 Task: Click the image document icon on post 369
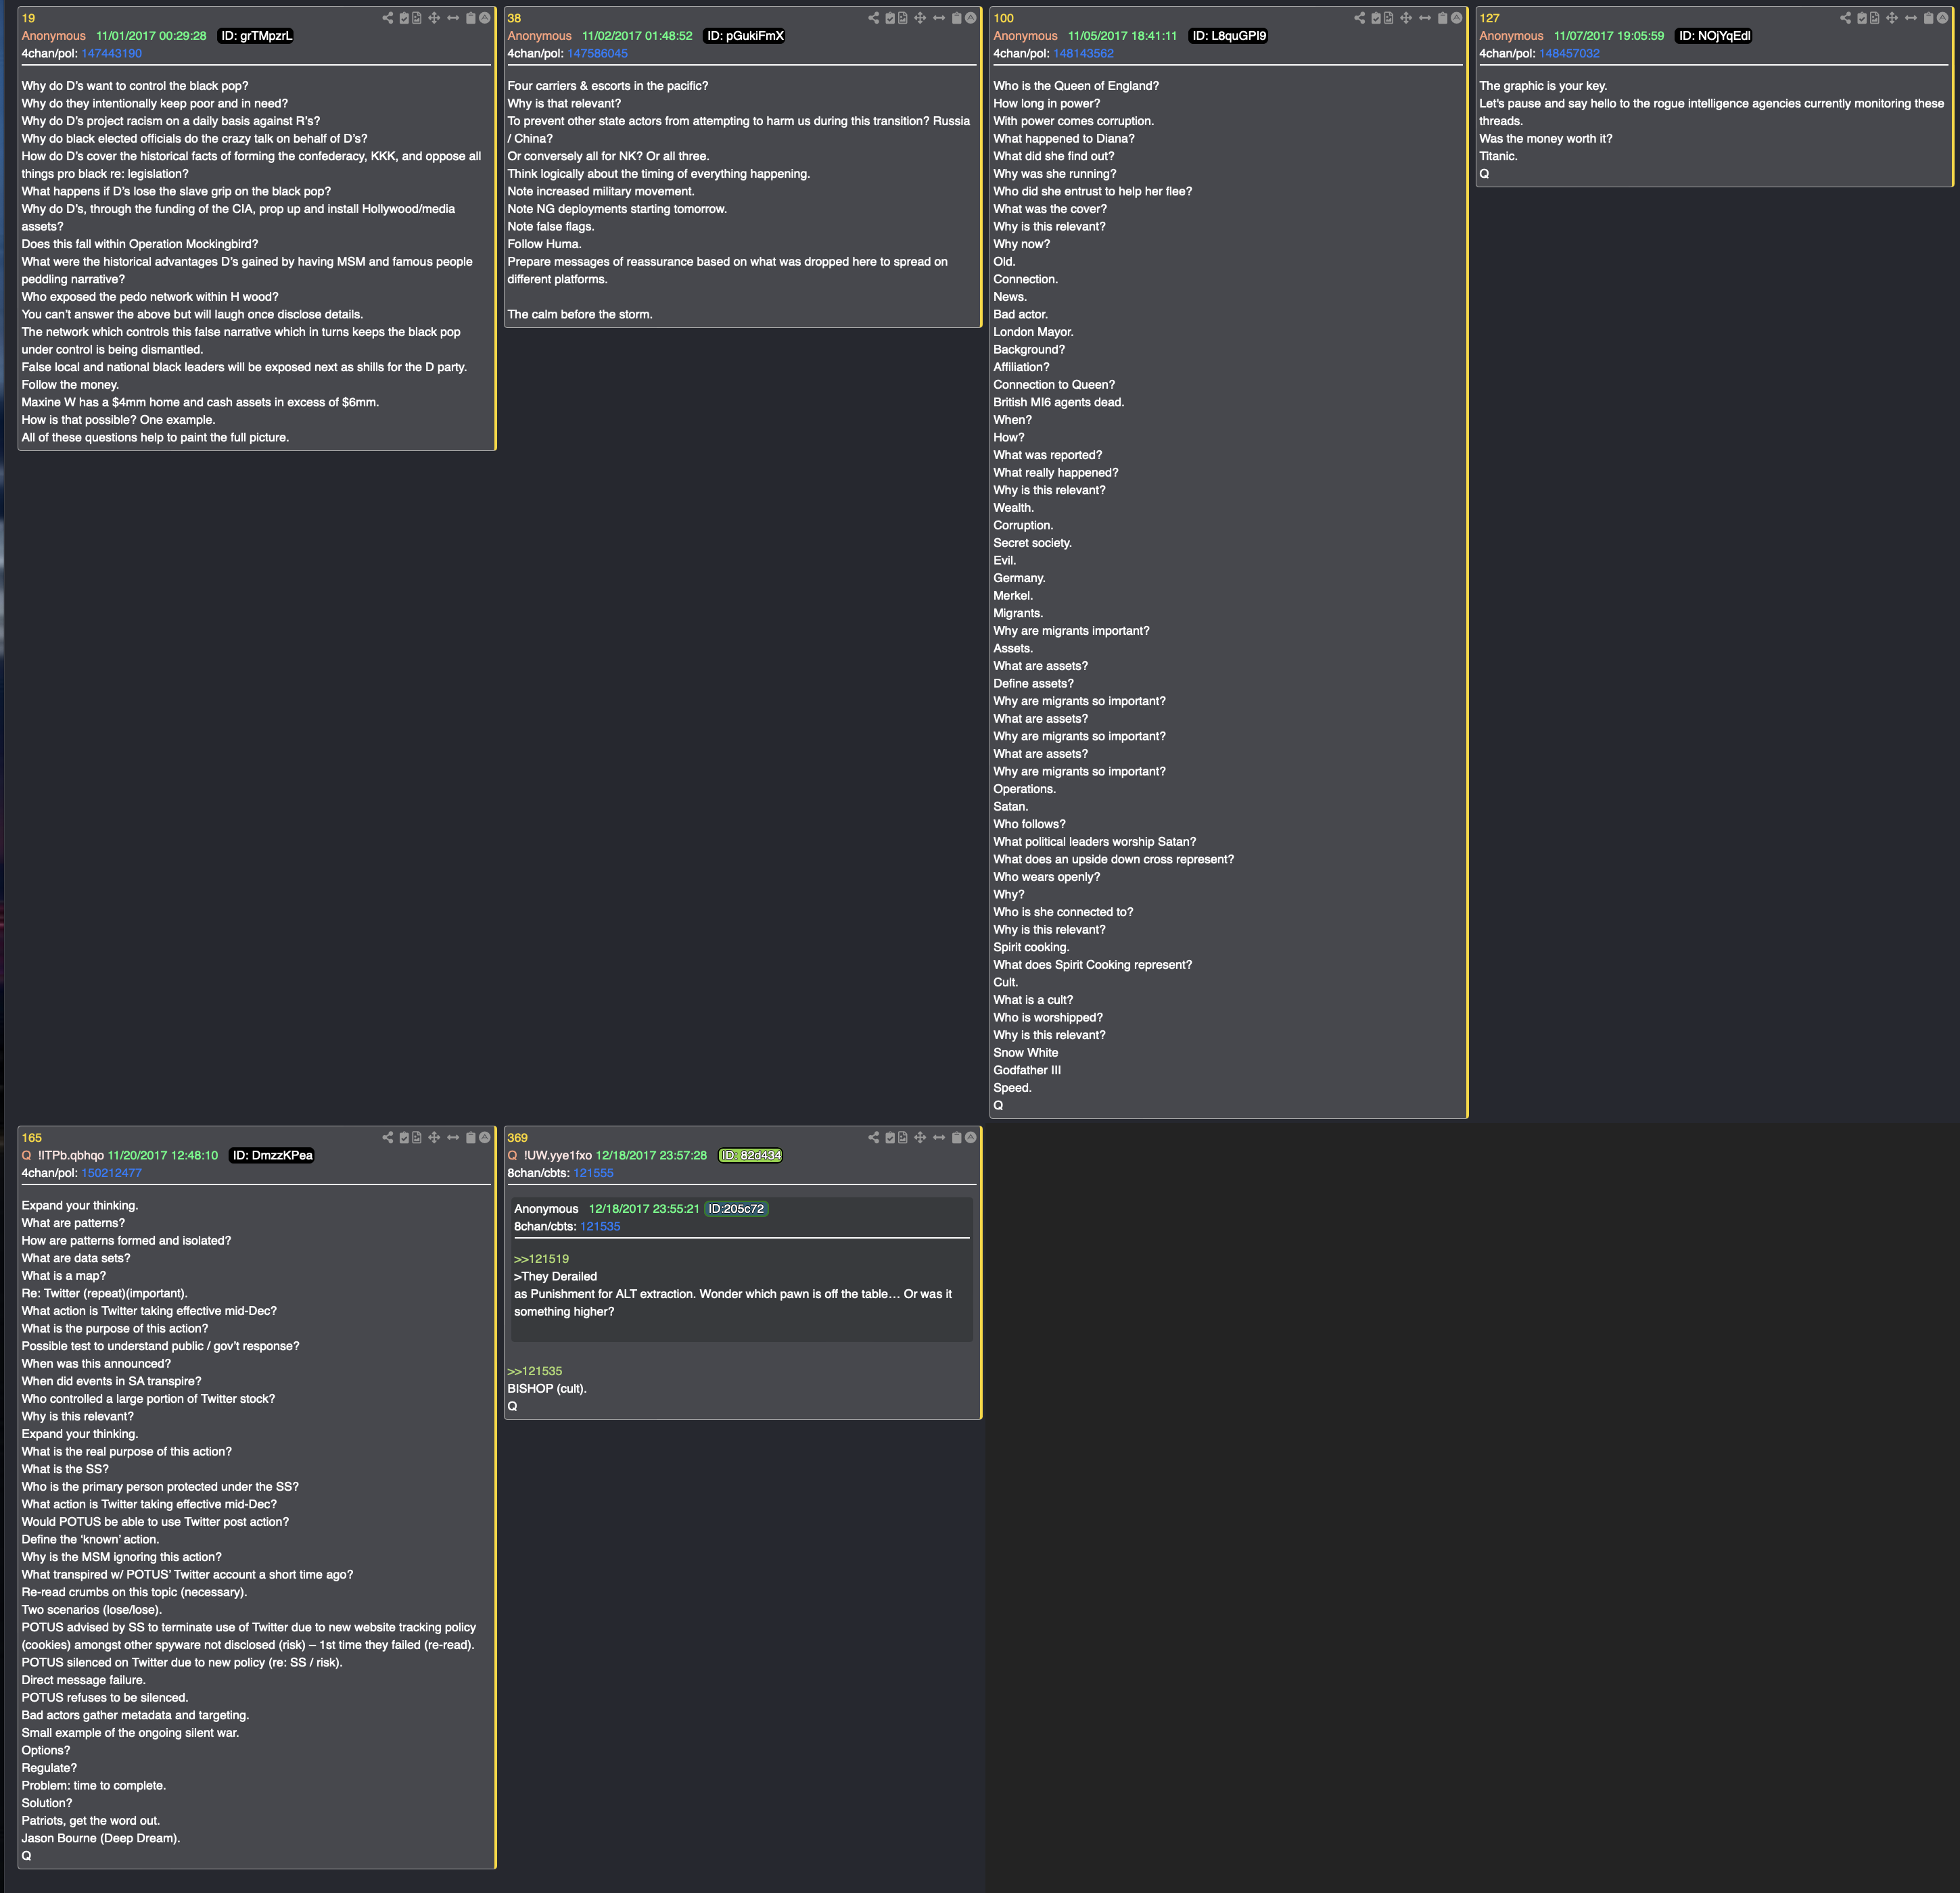coord(903,1137)
